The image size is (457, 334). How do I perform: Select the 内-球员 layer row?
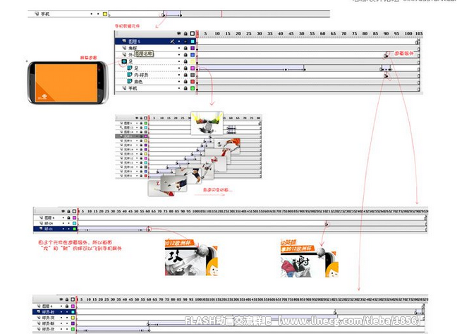[x=155, y=75]
